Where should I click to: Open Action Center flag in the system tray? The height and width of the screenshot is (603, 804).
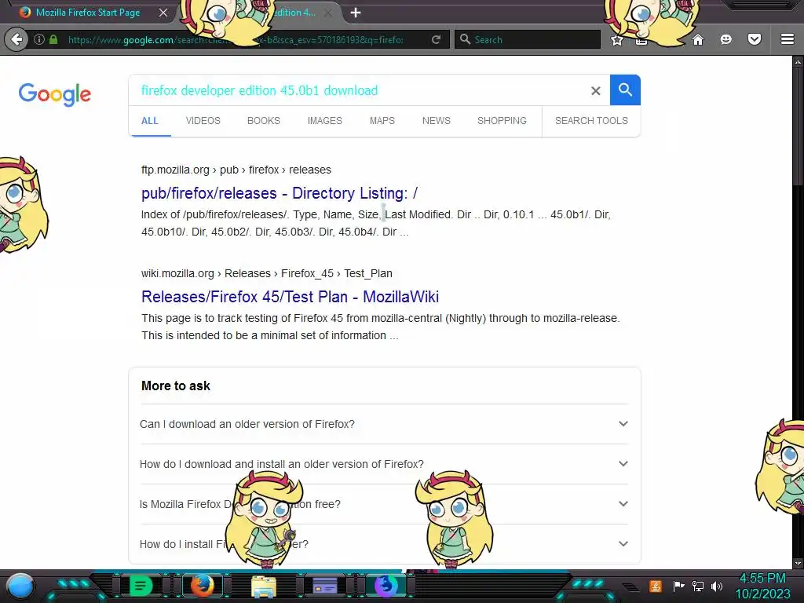(x=678, y=586)
